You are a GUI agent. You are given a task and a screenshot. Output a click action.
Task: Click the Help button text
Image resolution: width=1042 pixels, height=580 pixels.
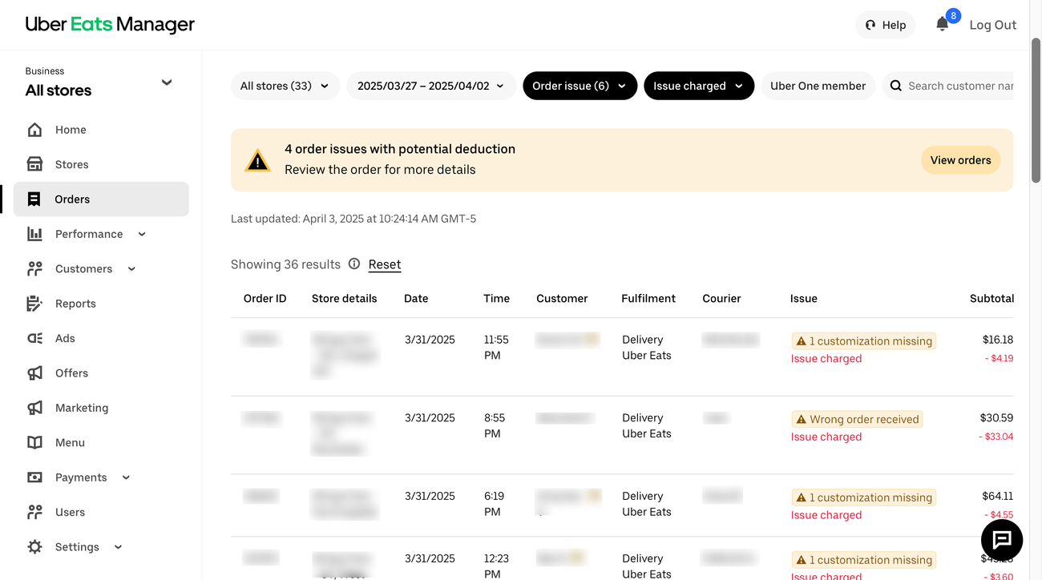coord(894,25)
